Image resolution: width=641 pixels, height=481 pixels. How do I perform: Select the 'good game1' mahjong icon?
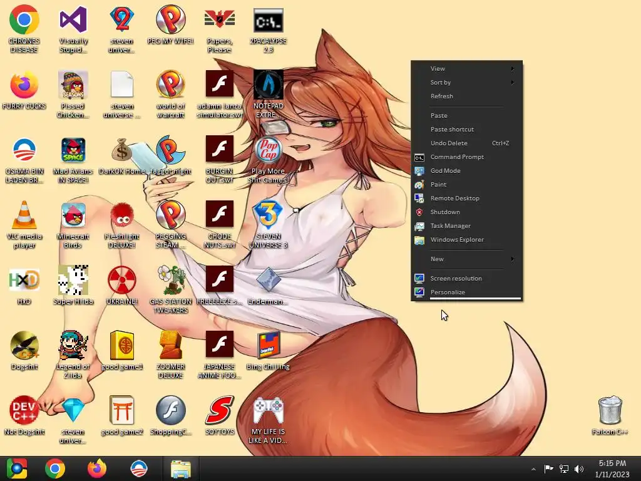[x=122, y=351]
